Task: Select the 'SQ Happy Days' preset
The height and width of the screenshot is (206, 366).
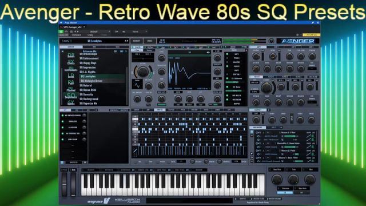Action: click(88, 63)
